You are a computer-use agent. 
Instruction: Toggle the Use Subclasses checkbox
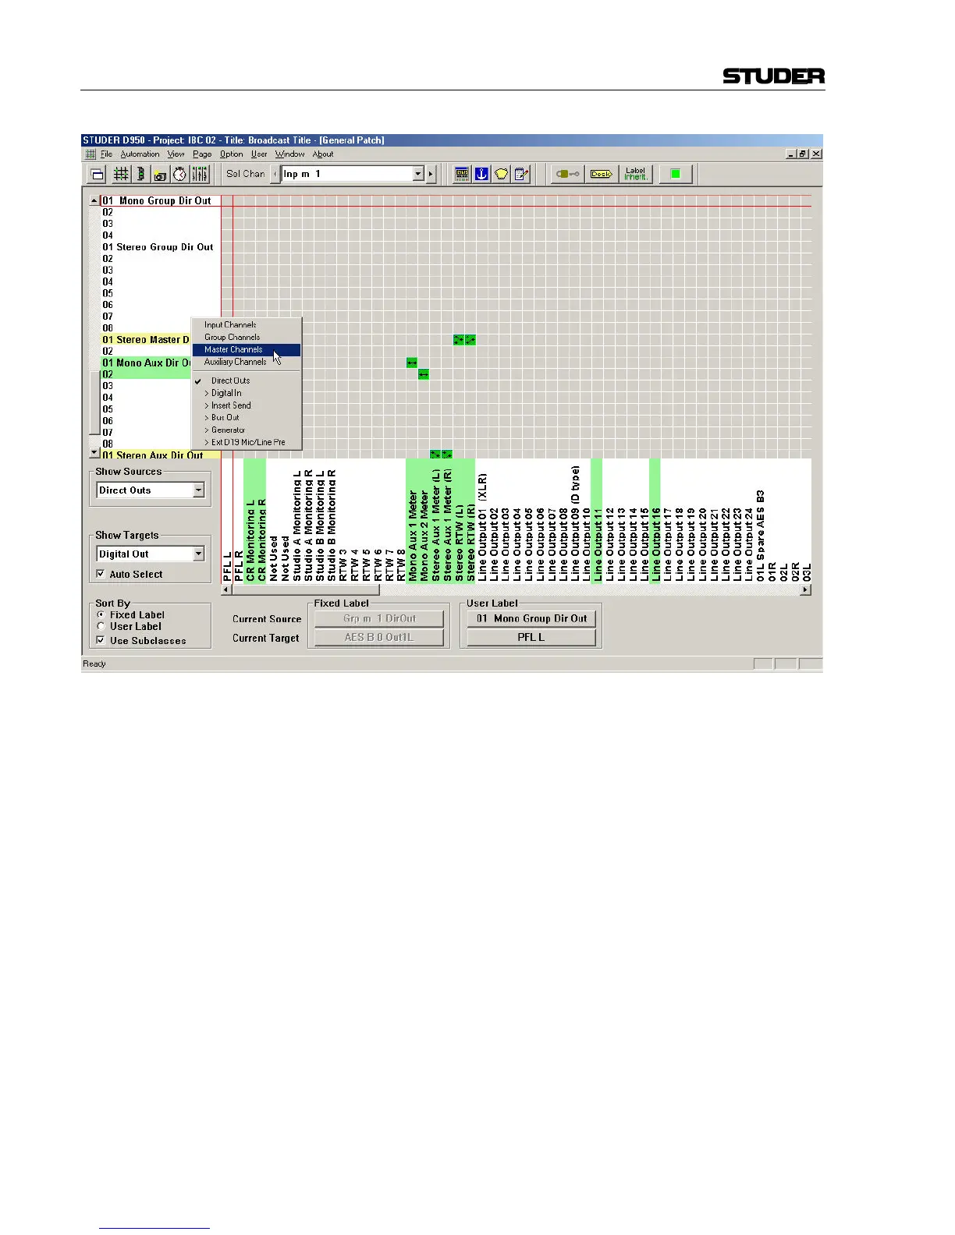(x=101, y=640)
